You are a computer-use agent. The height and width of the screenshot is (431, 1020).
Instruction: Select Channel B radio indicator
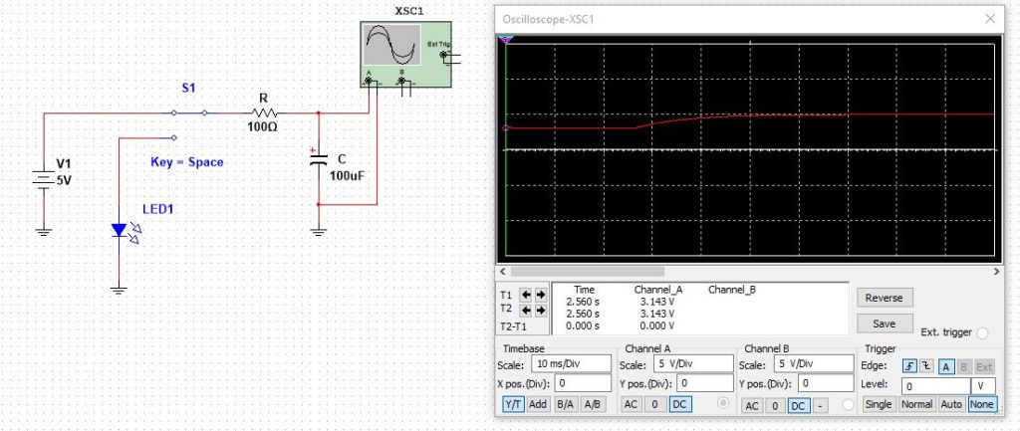point(849,404)
